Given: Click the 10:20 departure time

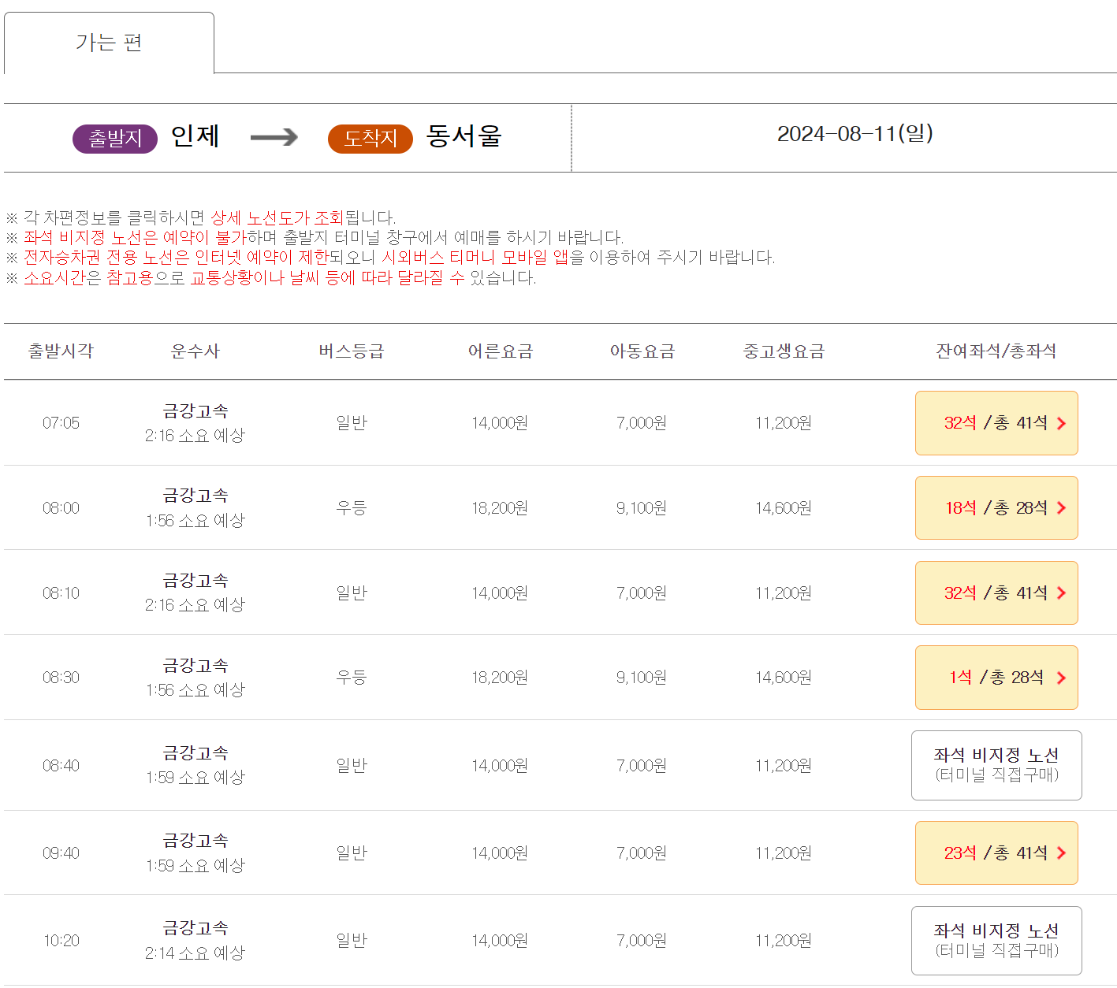Looking at the screenshot, I should click(61, 941).
